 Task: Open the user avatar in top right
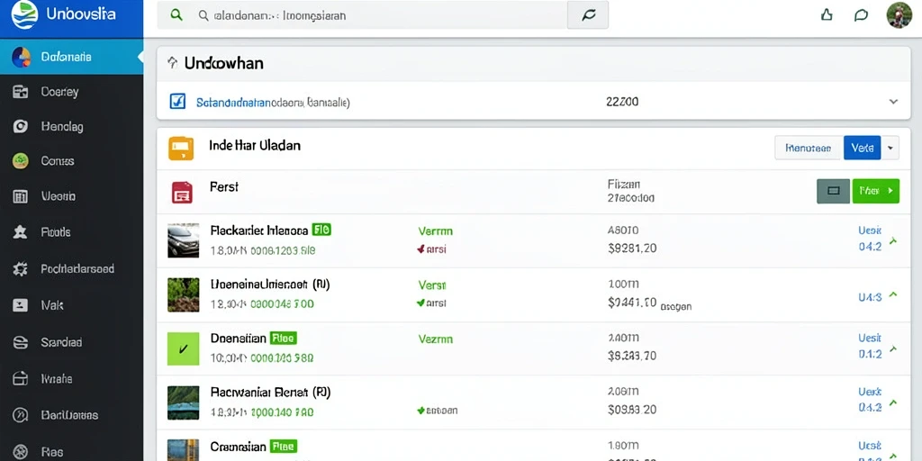[x=899, y=15]
